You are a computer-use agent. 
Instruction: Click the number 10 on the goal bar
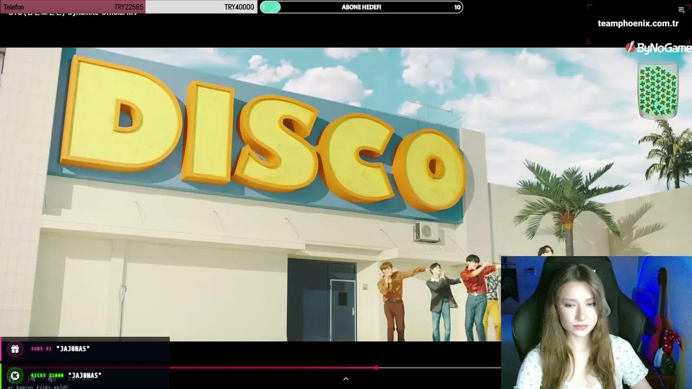point(457,7)
